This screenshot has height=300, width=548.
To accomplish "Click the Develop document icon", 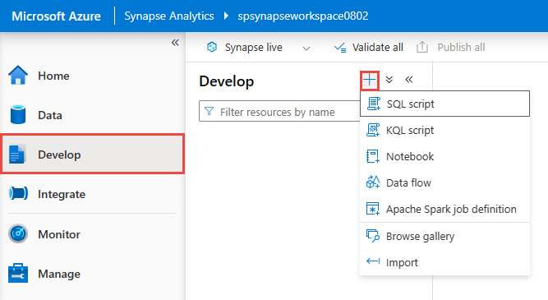I will click(x=16, y=155).
